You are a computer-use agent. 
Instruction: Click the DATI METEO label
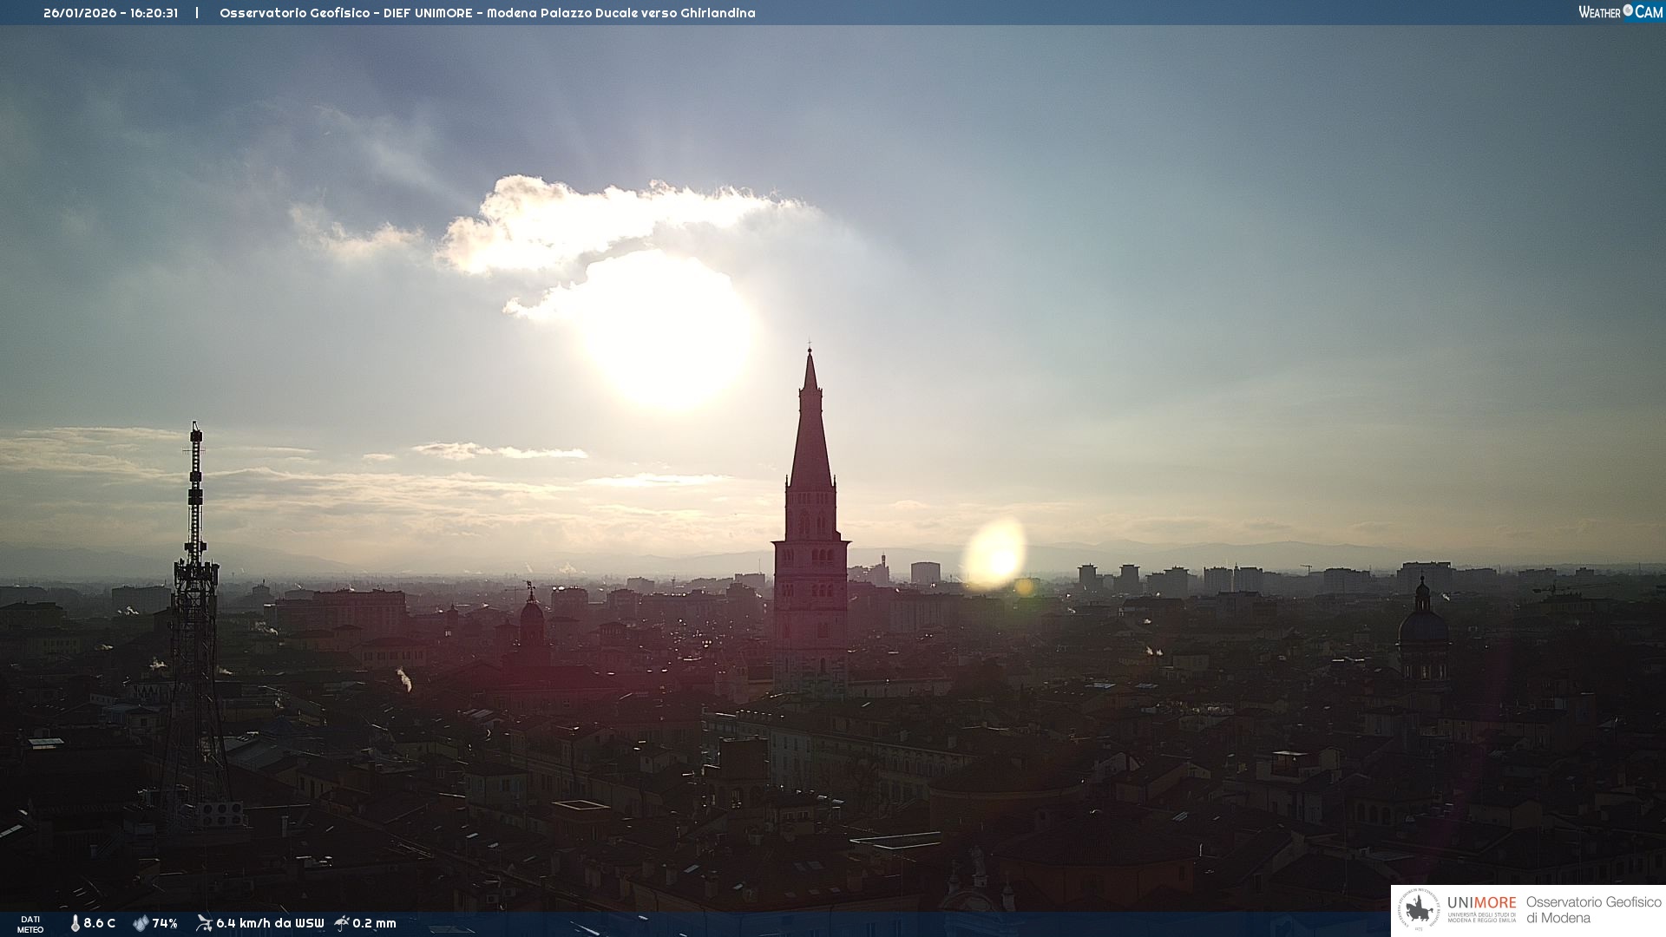(x=30, y=924)
